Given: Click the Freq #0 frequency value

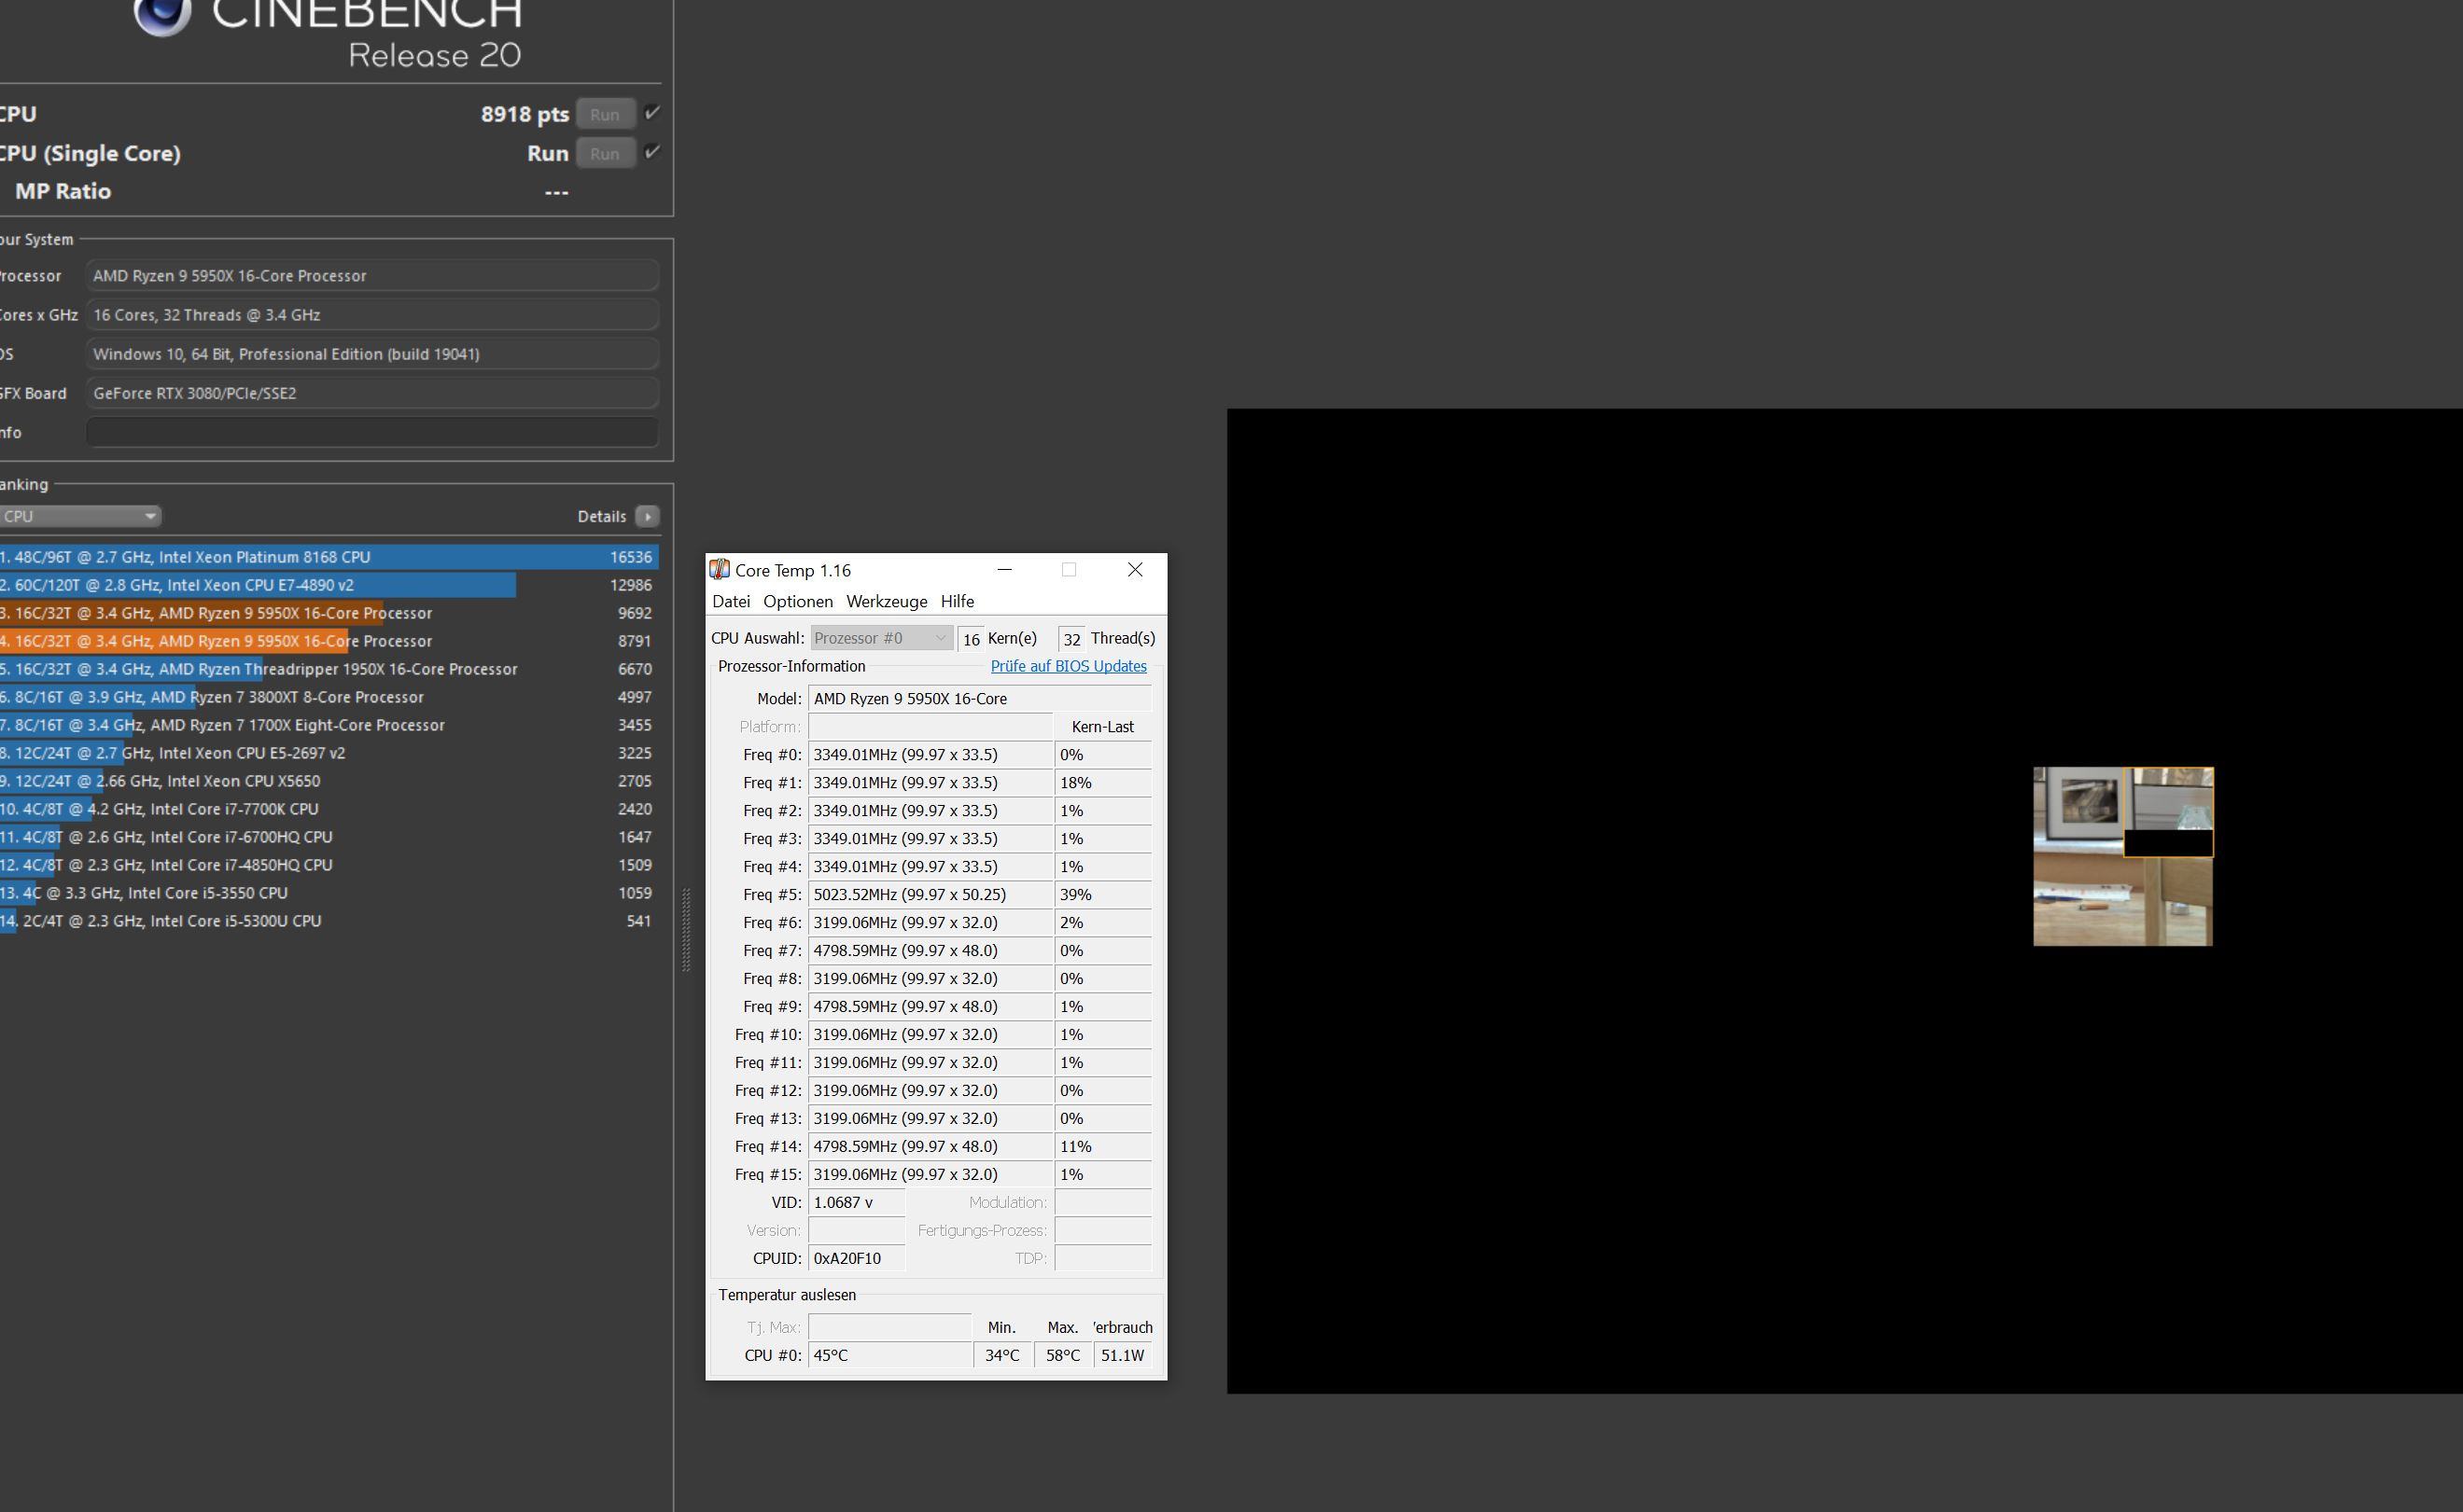Looking at the screenshot, I should point(931,754).
